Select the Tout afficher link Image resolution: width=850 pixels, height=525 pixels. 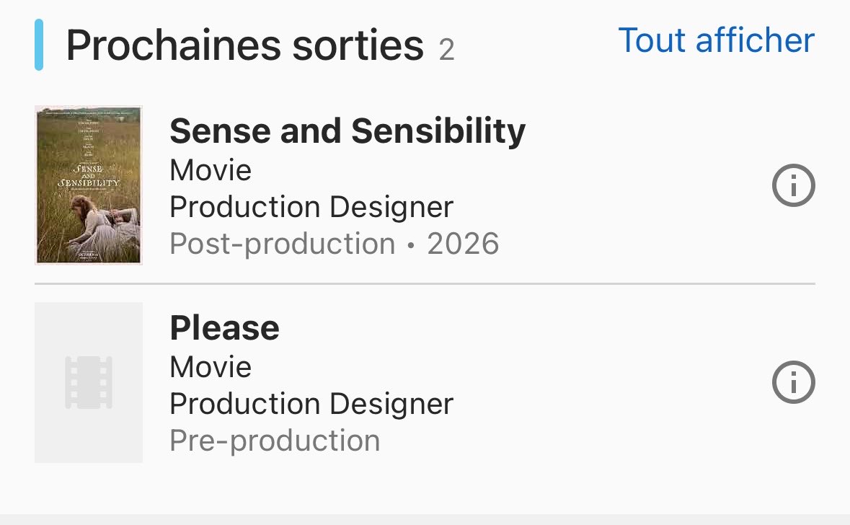point(716,40)
